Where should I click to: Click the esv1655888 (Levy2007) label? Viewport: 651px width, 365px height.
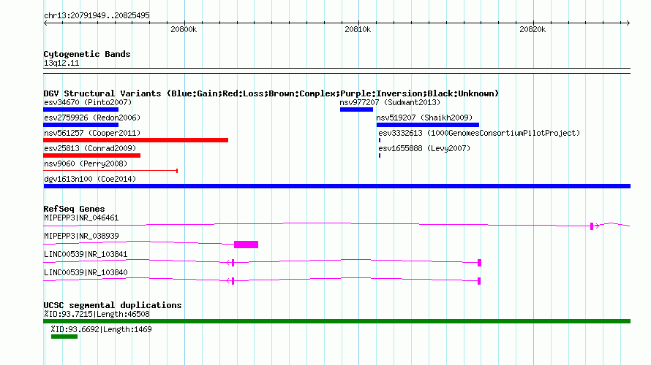pos(424,148)
